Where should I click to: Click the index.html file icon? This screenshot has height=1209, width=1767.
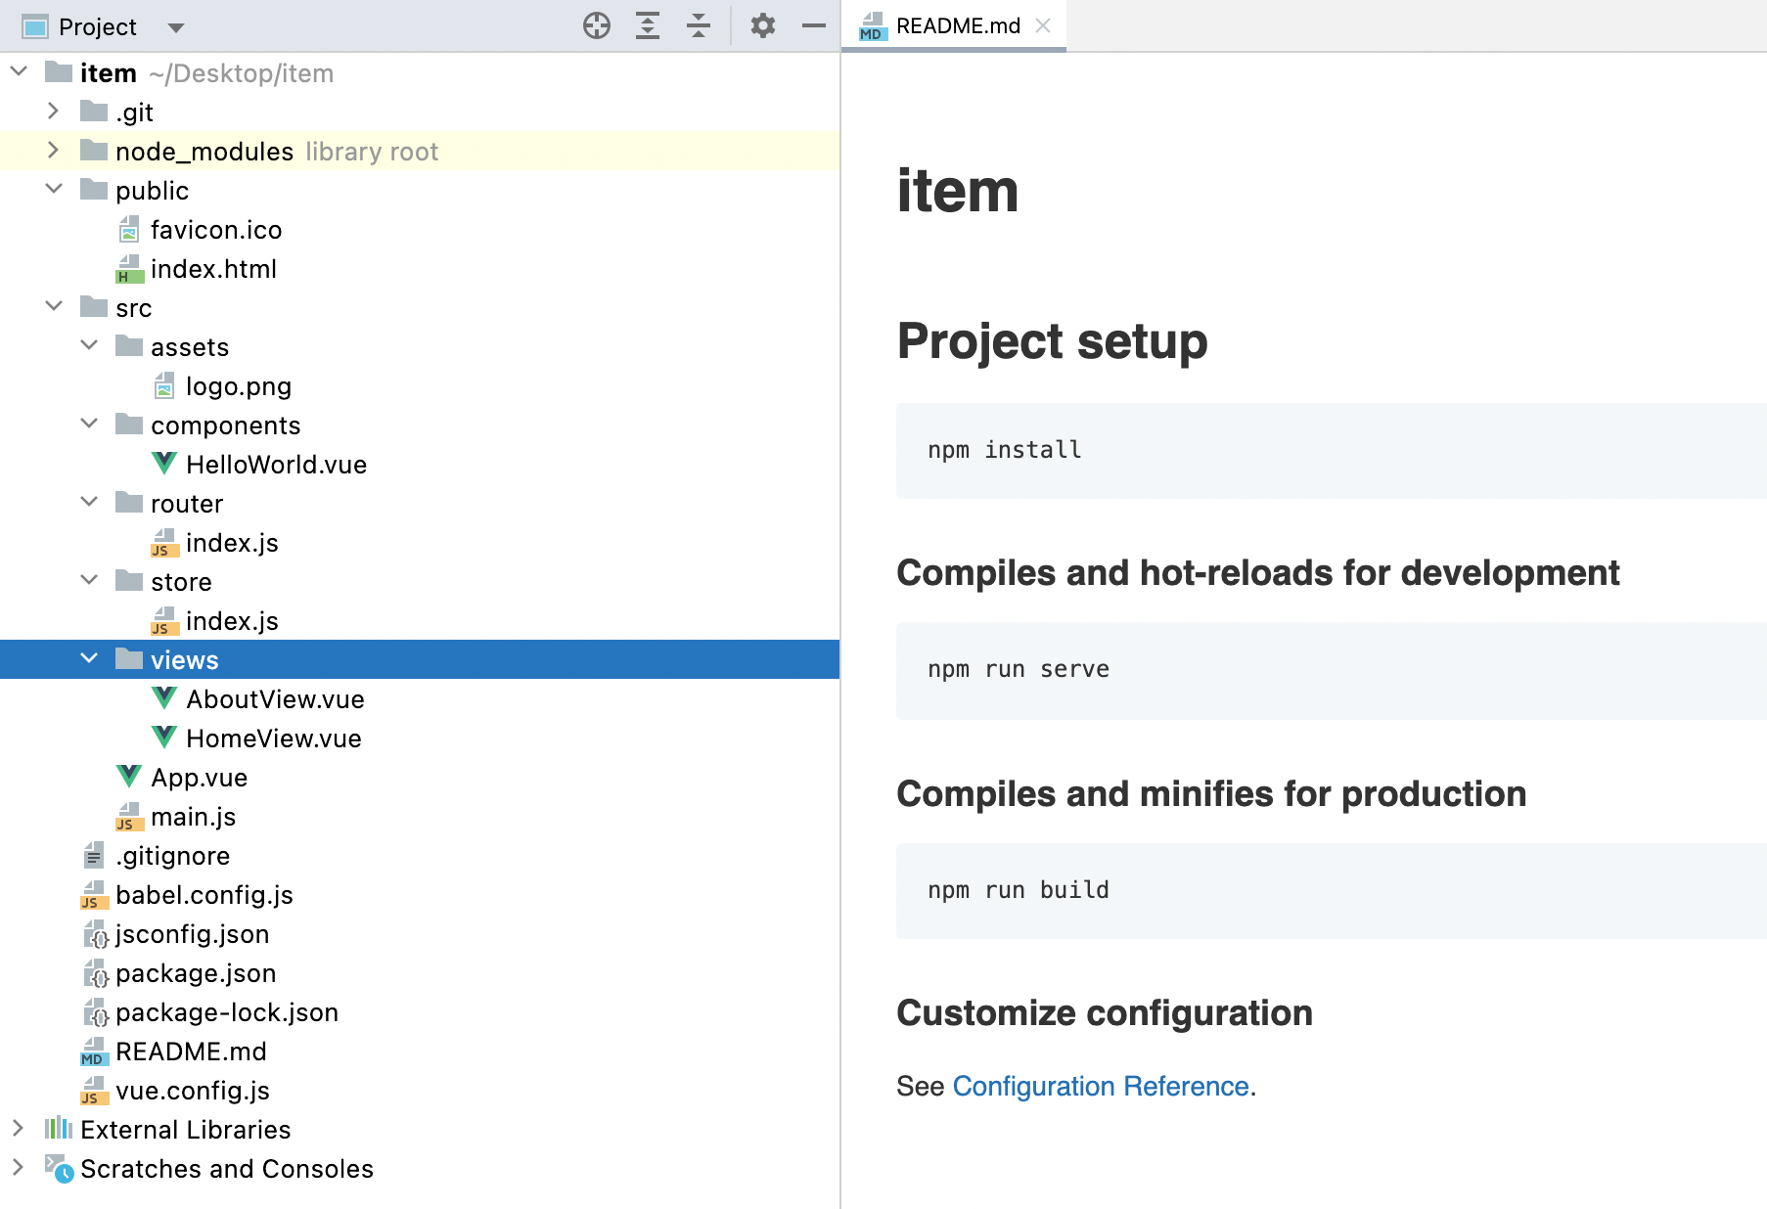129,269
